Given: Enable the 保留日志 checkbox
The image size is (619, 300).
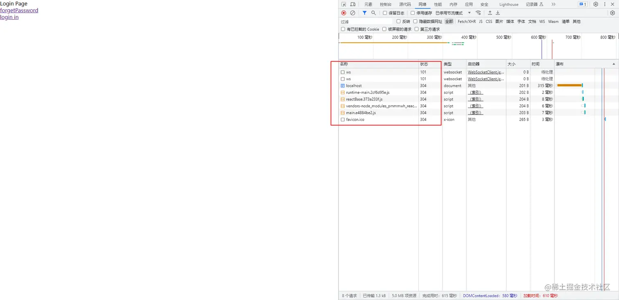Looking at the screenshot, I should pos(385,13).
